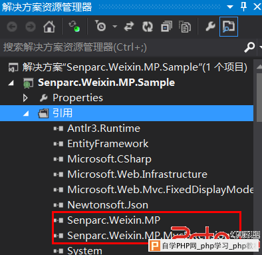
Task: Open the window position dropdown arrow in title bar
Action: coord(230,7)
